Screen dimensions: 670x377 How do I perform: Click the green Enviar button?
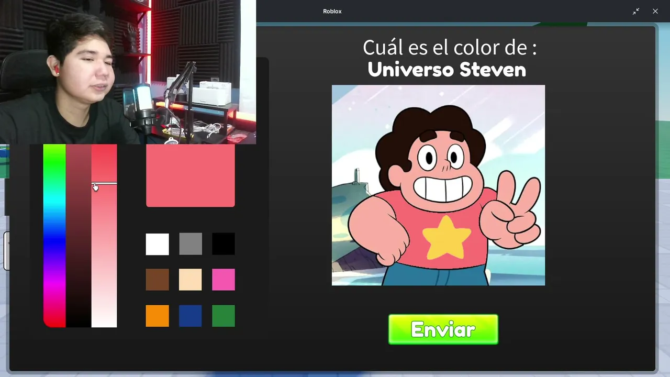[443, 329]
